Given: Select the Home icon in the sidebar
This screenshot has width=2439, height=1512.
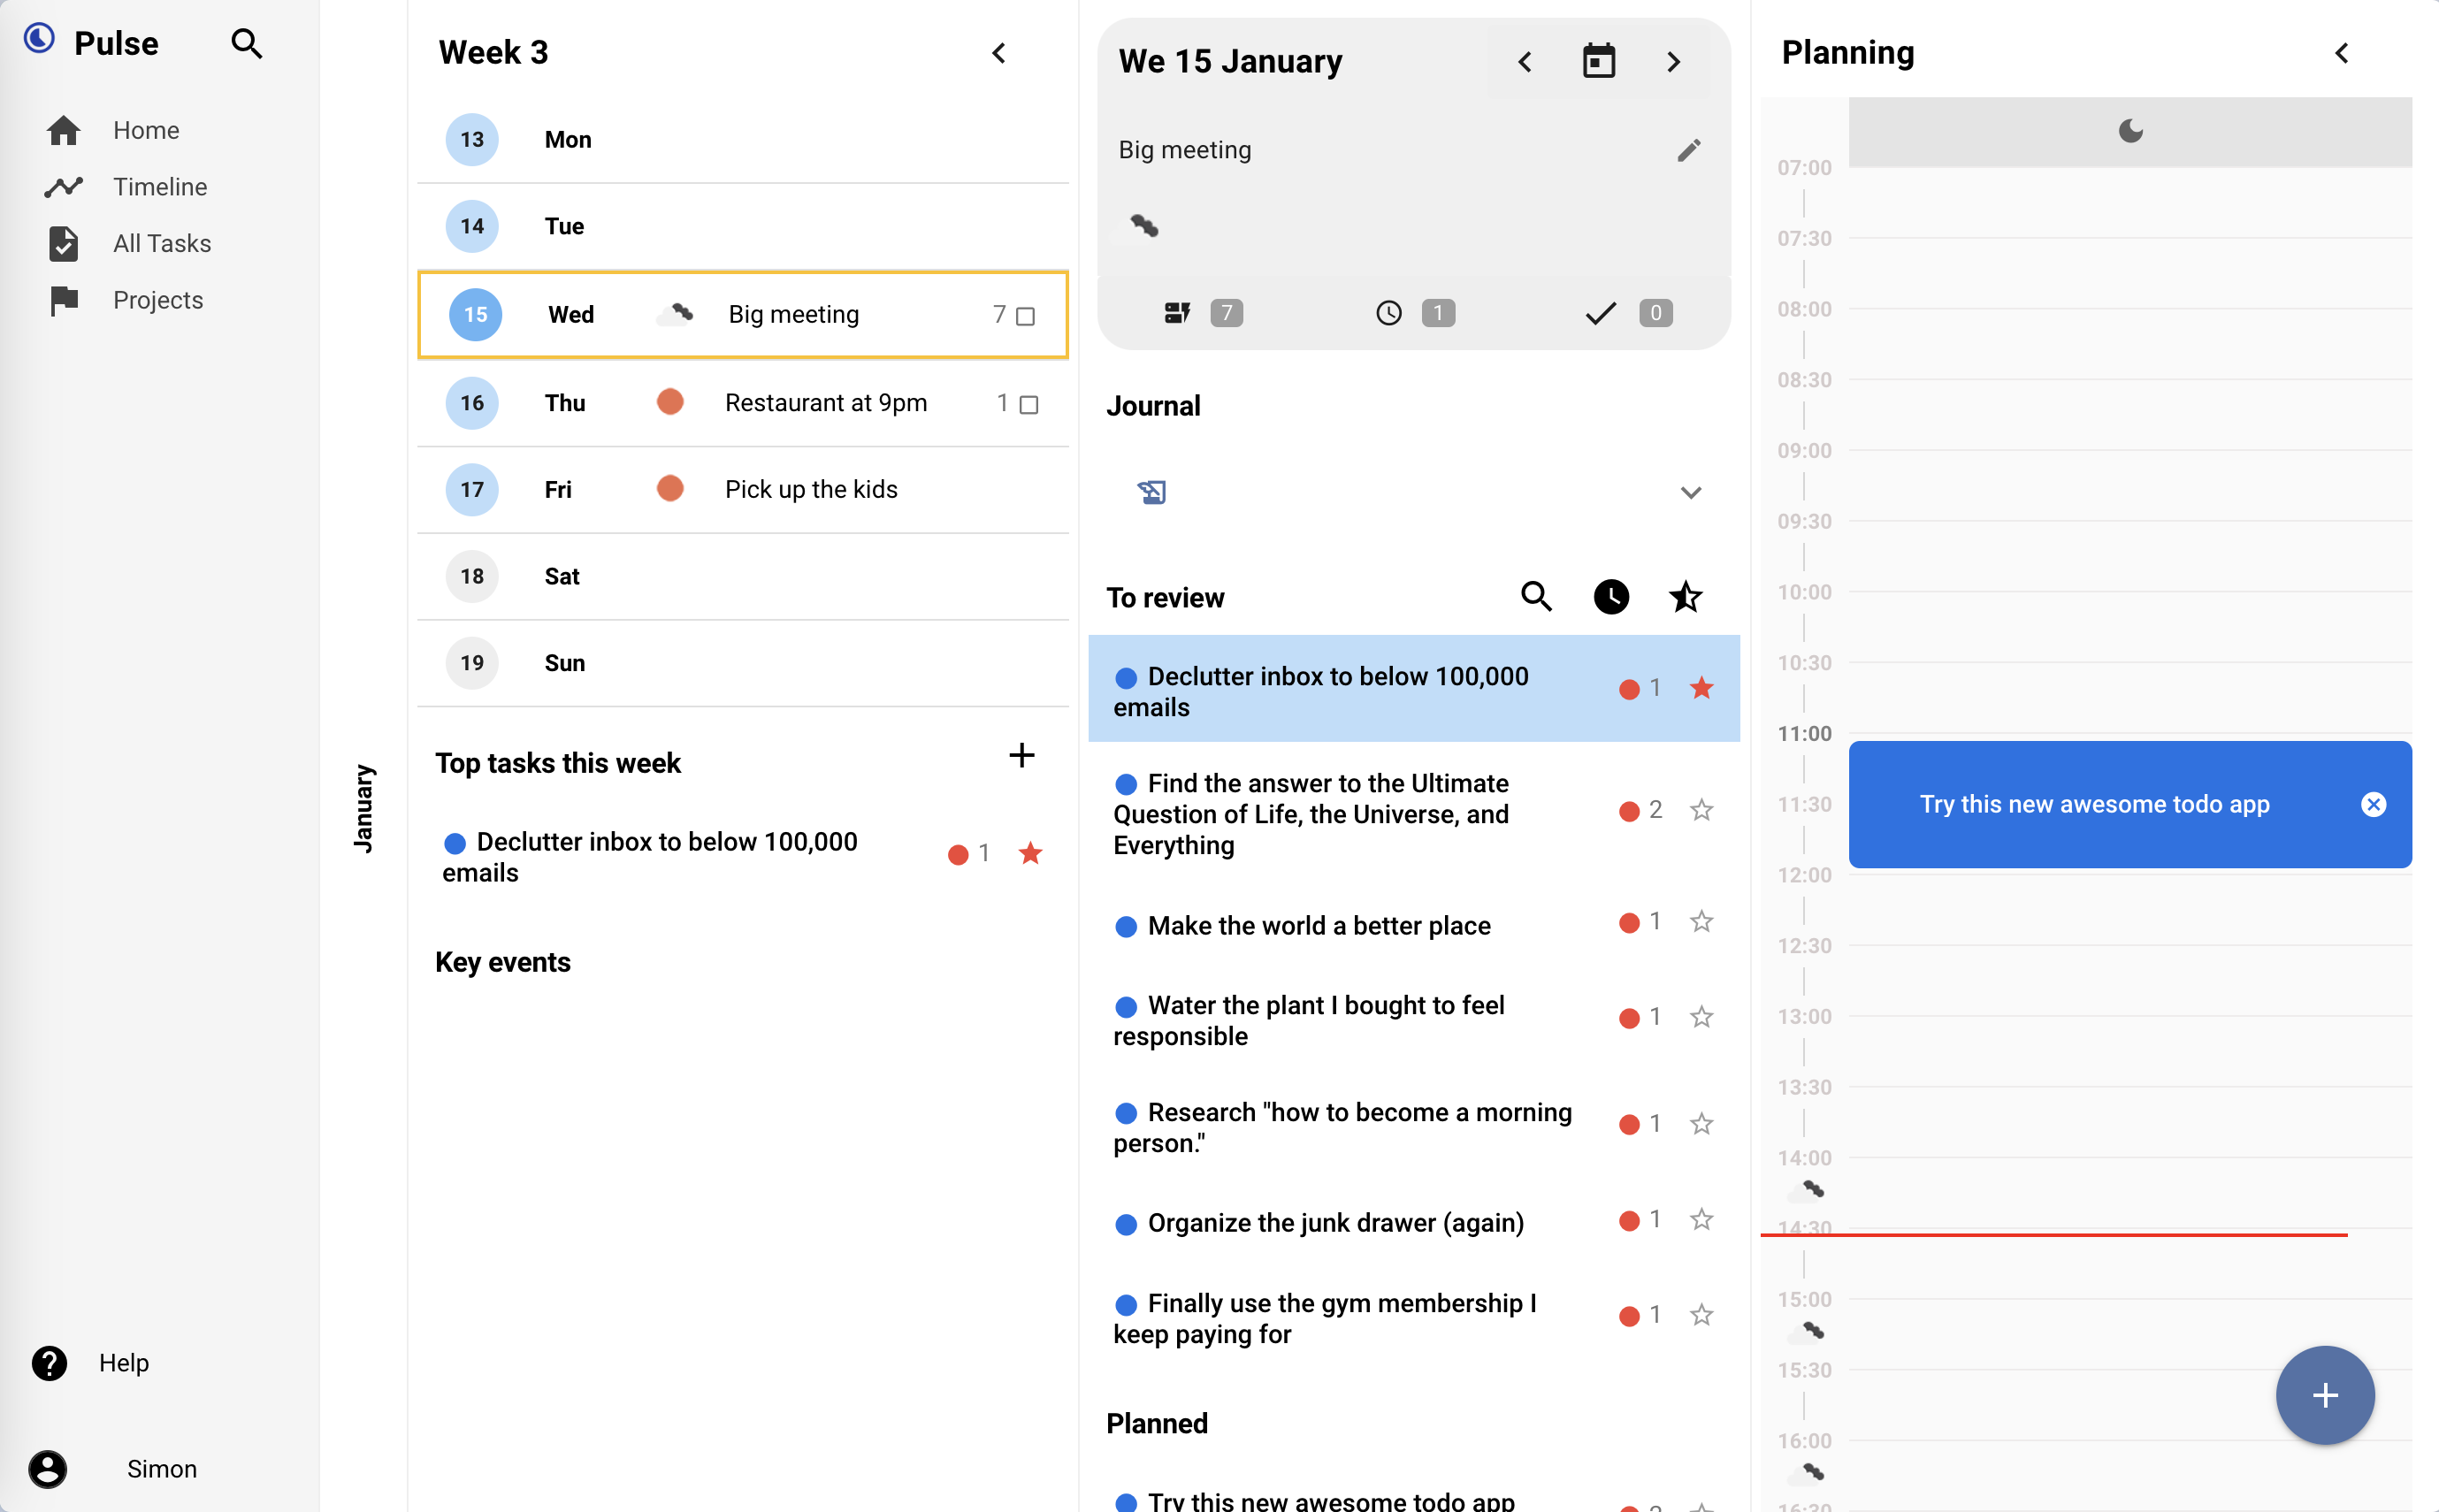Looking at the screenshot, I should pos(64,129).
